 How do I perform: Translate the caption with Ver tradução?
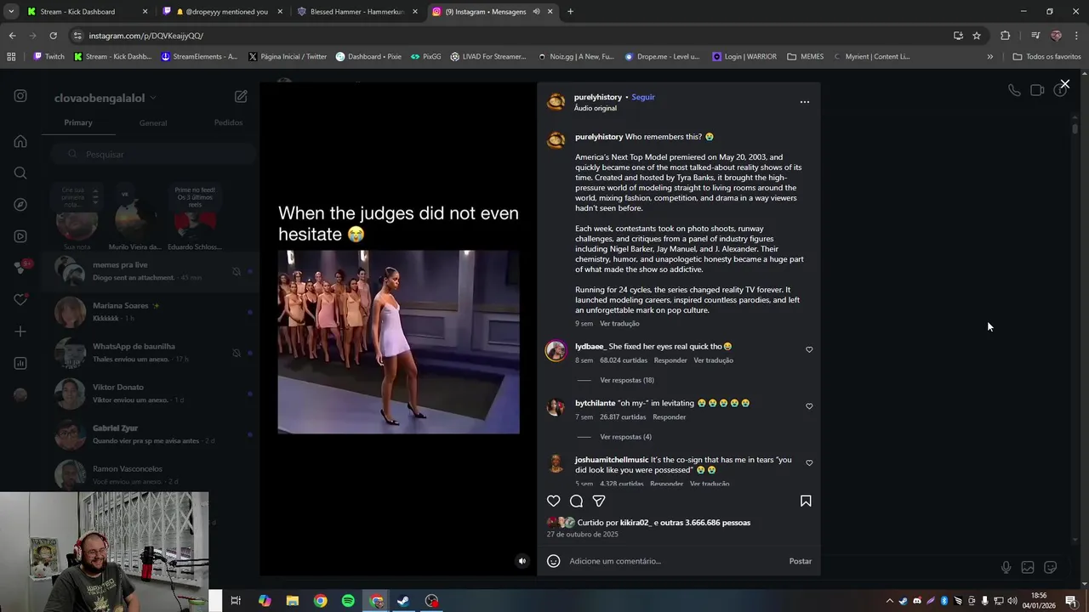[x=619, y=324]
